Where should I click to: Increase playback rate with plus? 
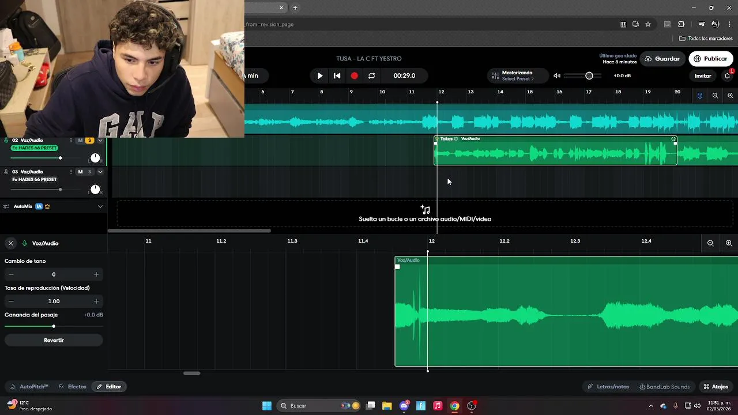(x=96, y=301)
